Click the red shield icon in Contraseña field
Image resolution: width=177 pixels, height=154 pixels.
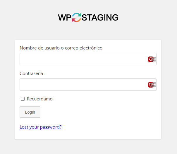(151, 85)
